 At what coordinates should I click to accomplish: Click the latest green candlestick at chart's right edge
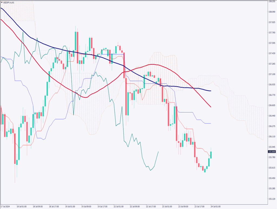click(x=211, y=155)
